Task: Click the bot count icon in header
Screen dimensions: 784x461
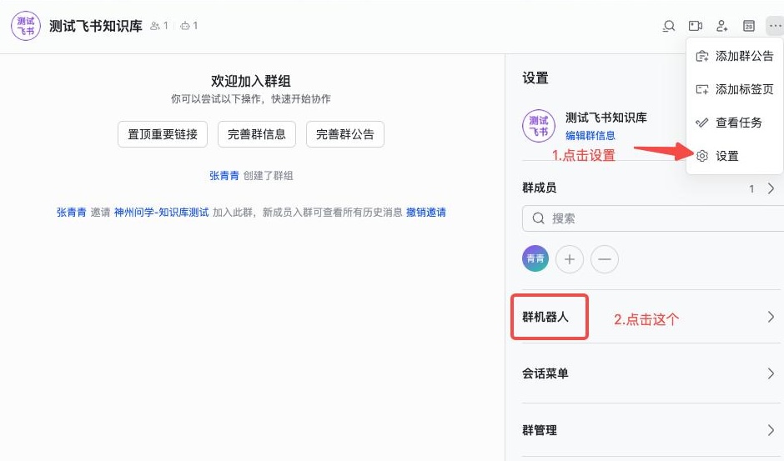Action: [185, 26]
